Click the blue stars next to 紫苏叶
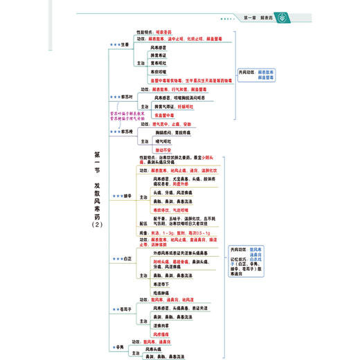The width and height of the screenshot is (360, 360). [115, 97]
